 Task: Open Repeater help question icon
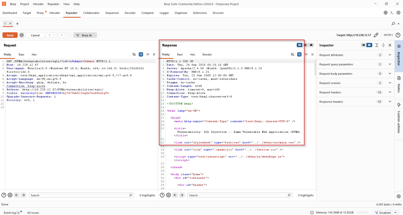tap(398, 35)
